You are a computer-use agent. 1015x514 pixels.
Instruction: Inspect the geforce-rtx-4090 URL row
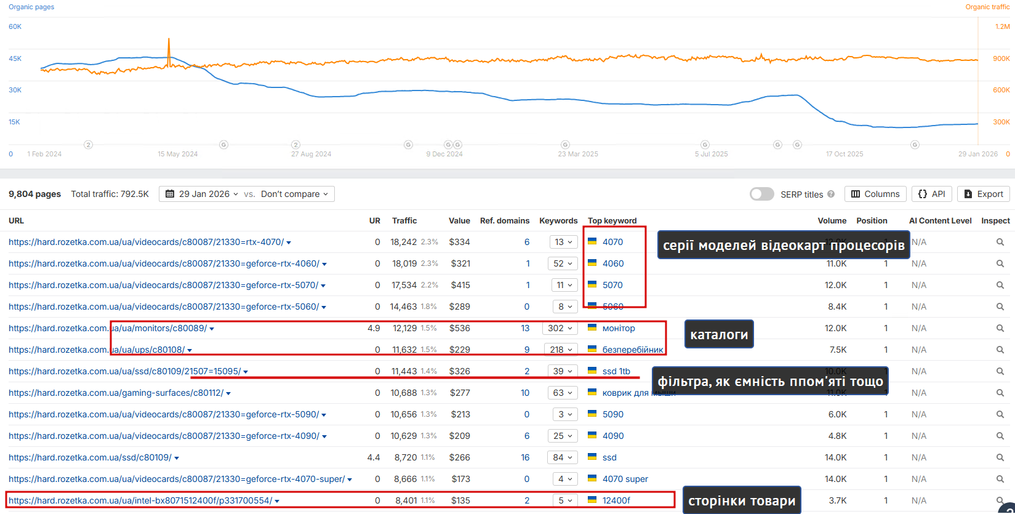pos(1000,436)
